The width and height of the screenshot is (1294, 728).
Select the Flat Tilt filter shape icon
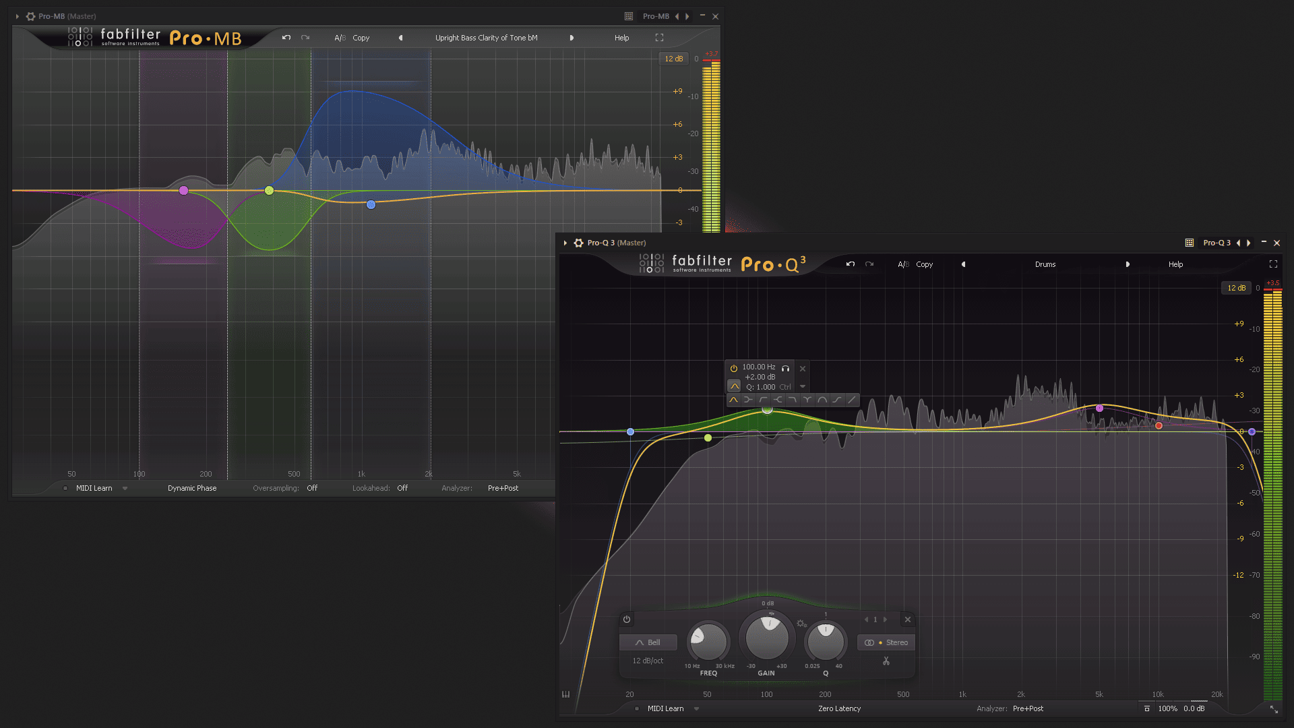pyautogui.click(x=852, y=400)
